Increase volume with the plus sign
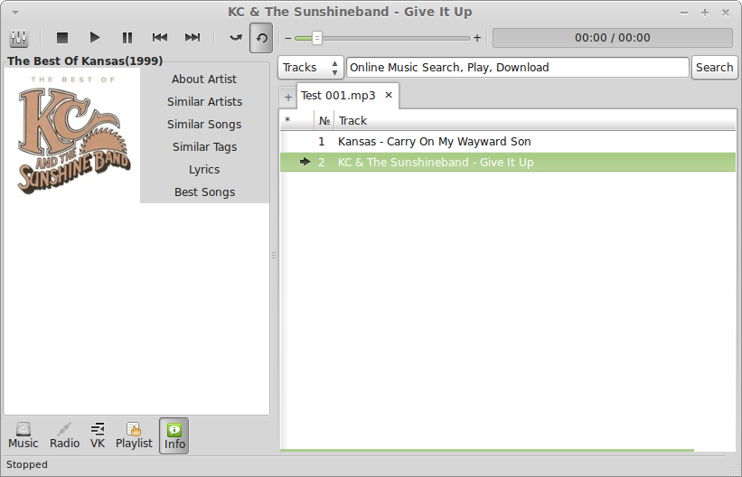Screen dimensions: 742x477 point(477,38)
